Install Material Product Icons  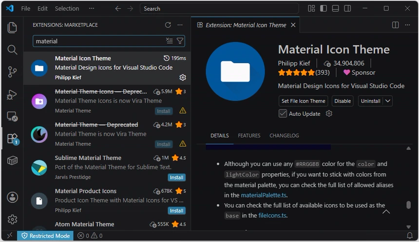pyautogui.click(x=177, y=210)
